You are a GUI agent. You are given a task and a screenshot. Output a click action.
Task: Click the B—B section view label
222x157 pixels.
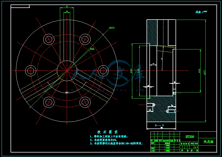159,125
